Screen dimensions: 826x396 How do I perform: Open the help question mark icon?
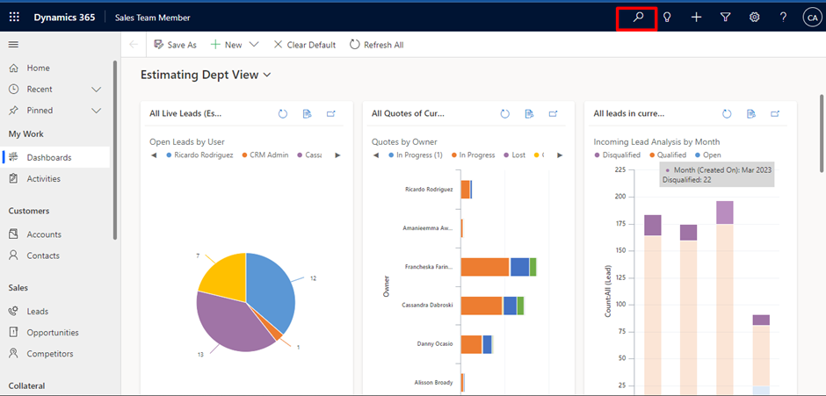coord(783,18)
